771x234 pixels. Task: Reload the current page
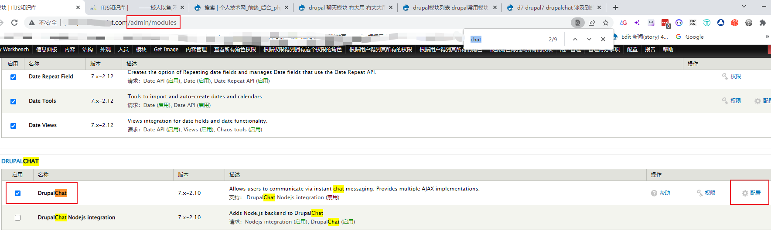tap(14, 23)
